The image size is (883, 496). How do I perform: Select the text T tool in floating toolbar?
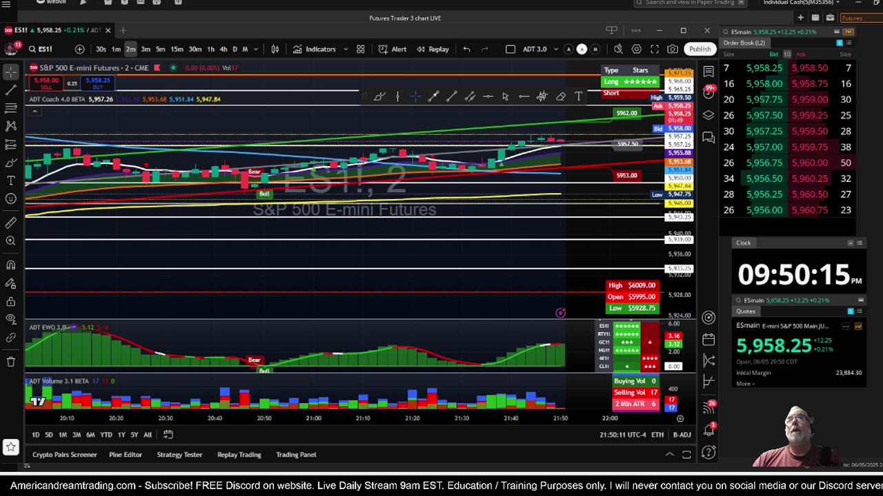[x=578, y=96]
